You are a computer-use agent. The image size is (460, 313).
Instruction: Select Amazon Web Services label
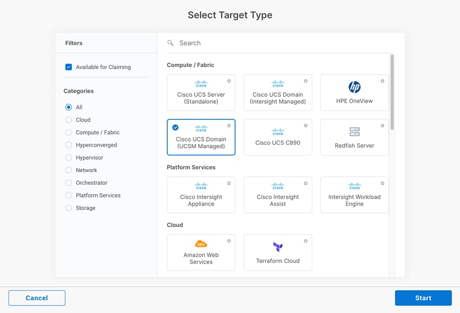pos(201,259)
